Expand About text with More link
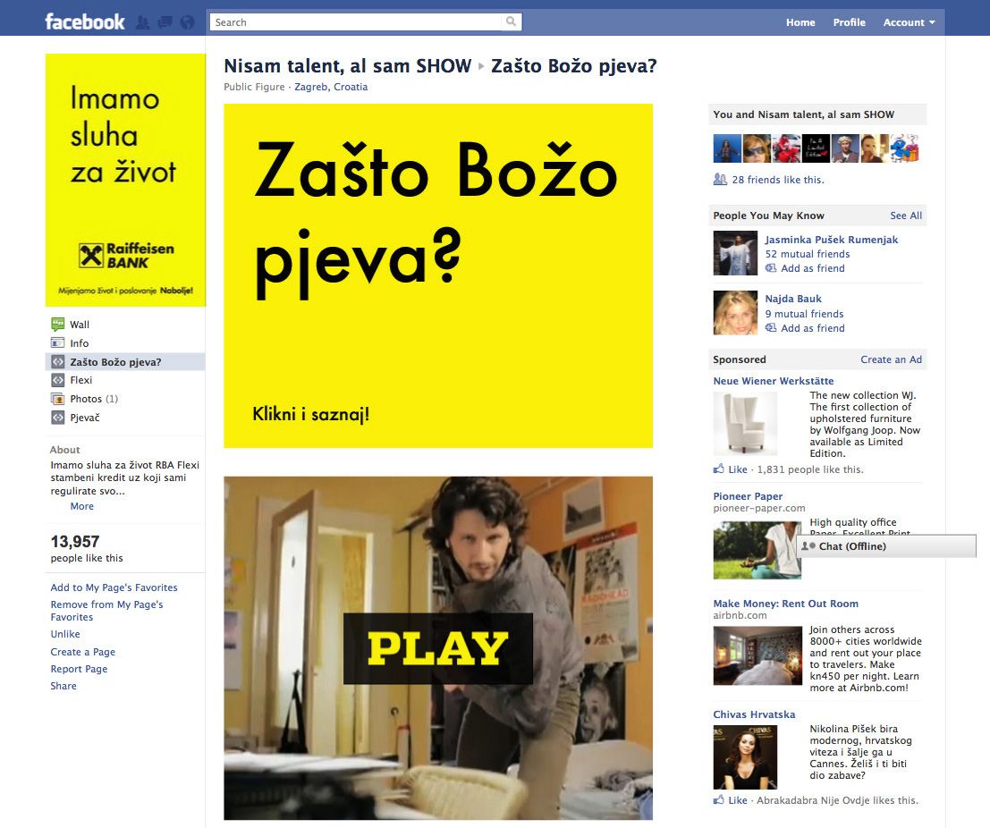Screen dimensions: 990x828 82,506
